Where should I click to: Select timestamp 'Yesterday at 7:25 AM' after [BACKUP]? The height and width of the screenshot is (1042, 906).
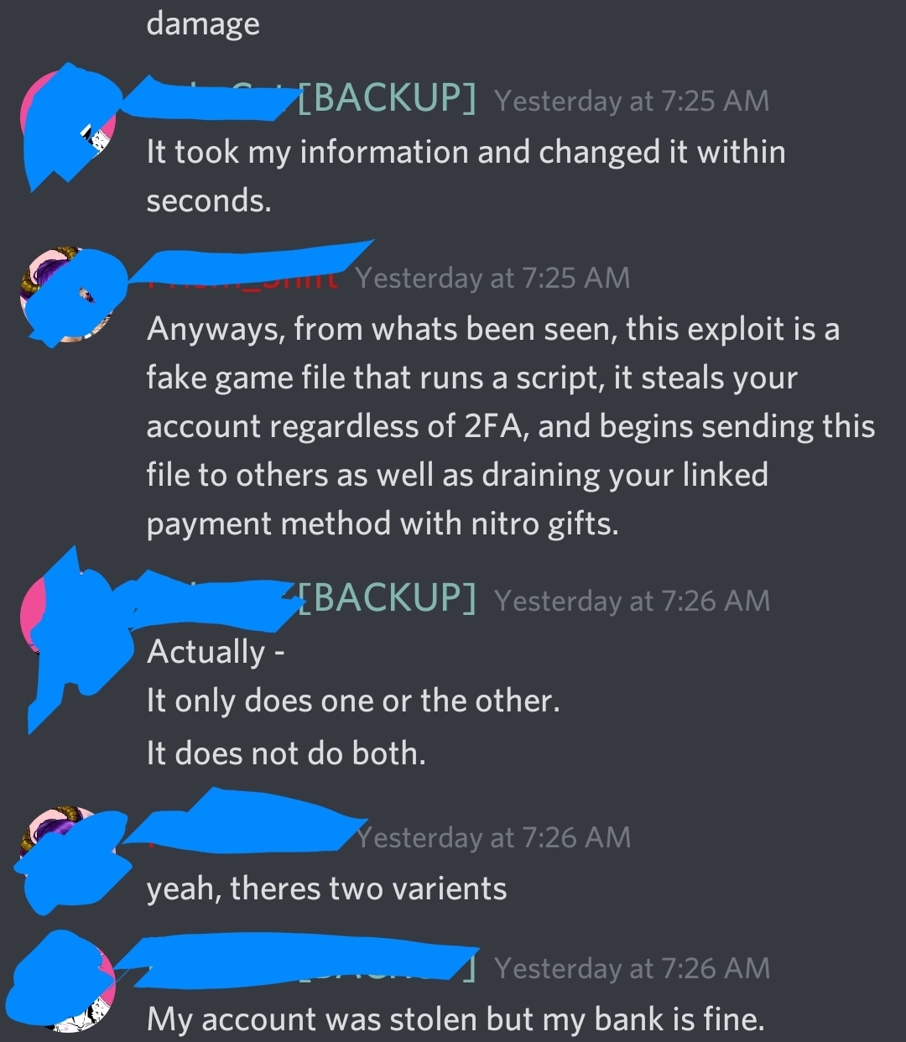(632, 101)
